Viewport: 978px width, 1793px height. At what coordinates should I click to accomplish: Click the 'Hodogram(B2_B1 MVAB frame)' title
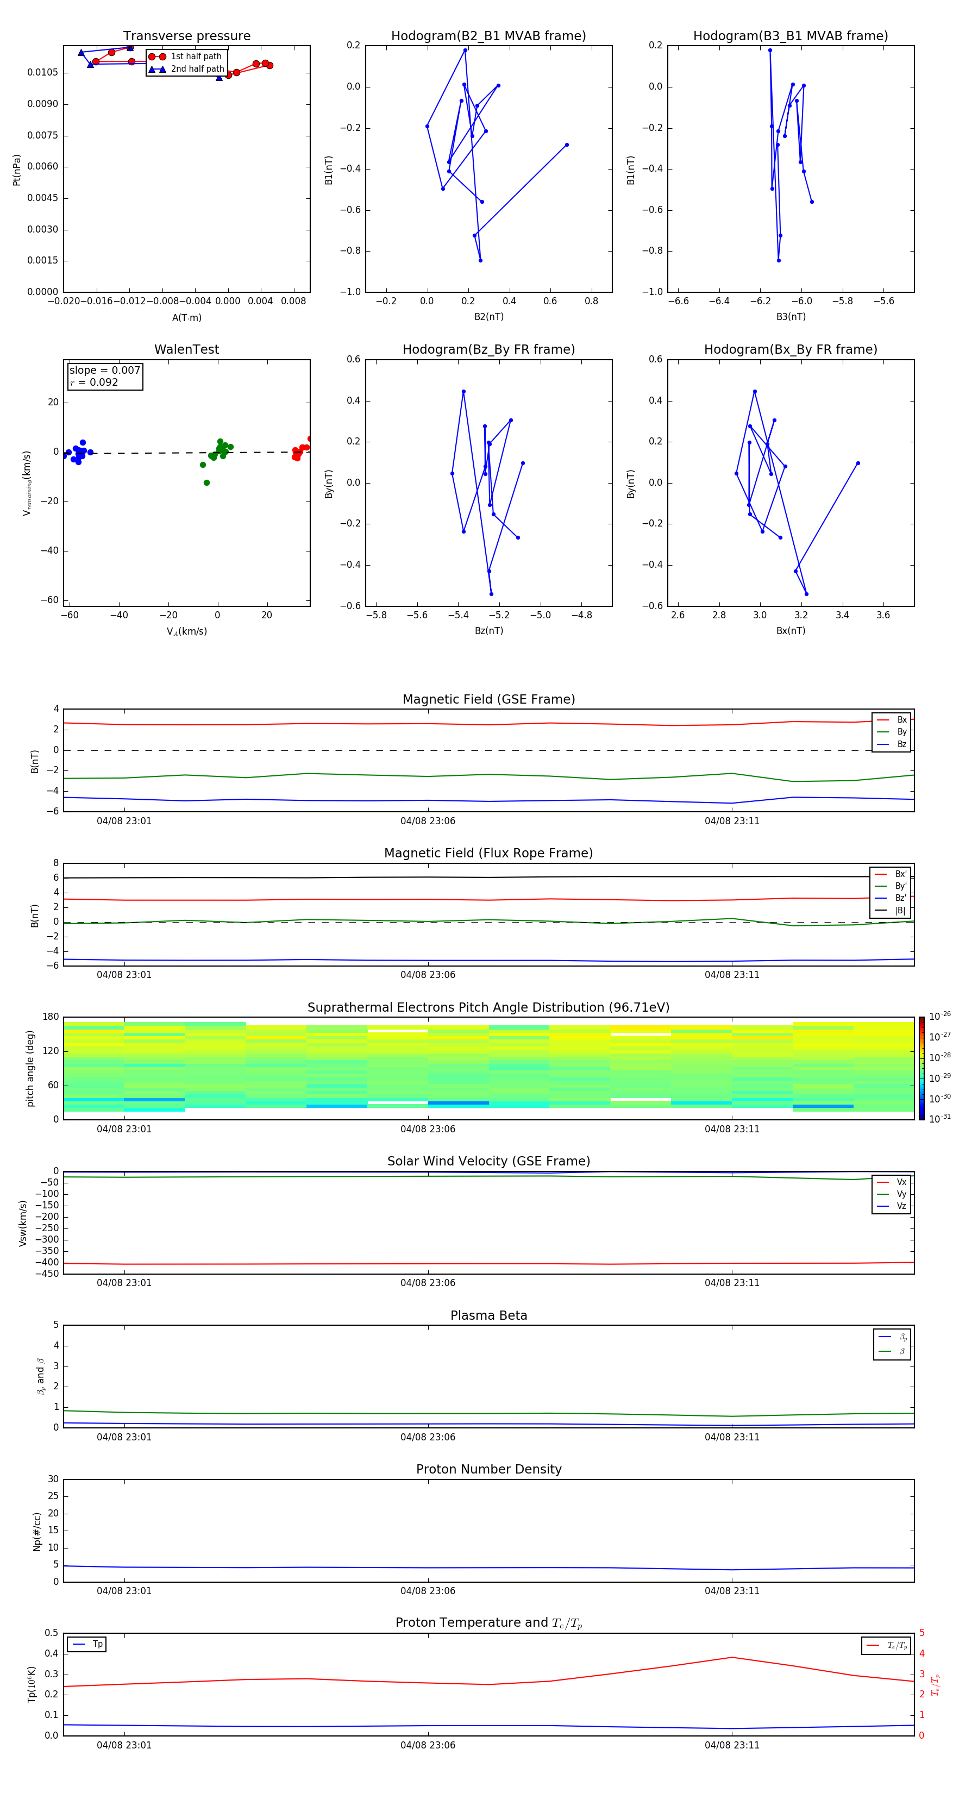pos(488,35)
